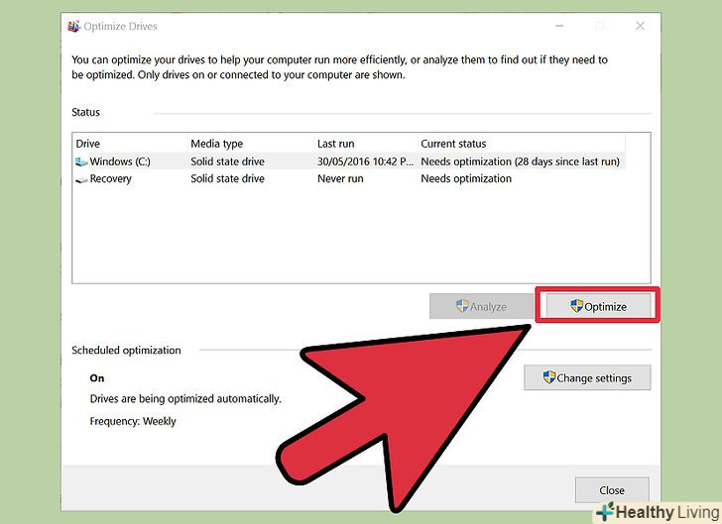Sort by the Media type column header
Screen dimensions: 722x524
pos(215,144)
